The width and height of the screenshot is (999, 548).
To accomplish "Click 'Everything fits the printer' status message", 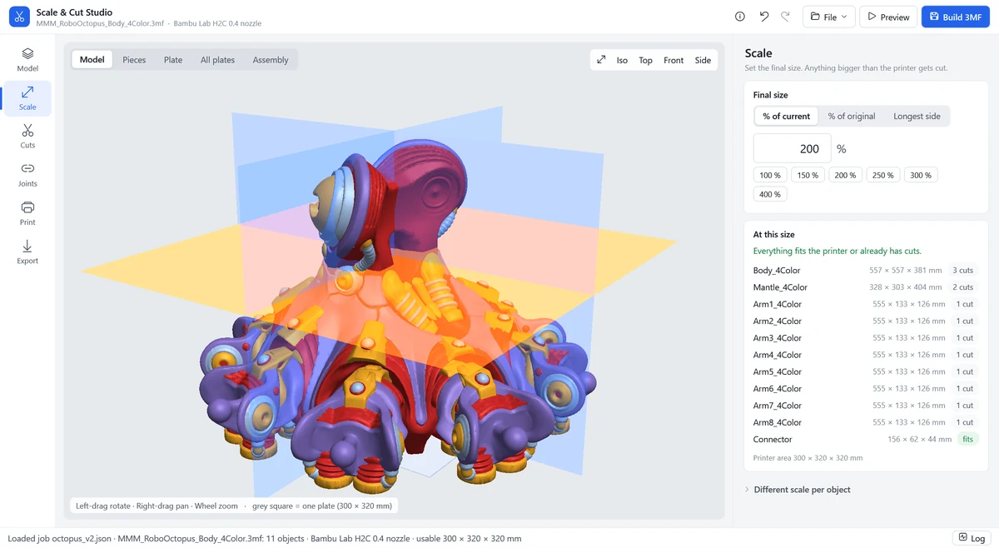I will tap(837, 251).
